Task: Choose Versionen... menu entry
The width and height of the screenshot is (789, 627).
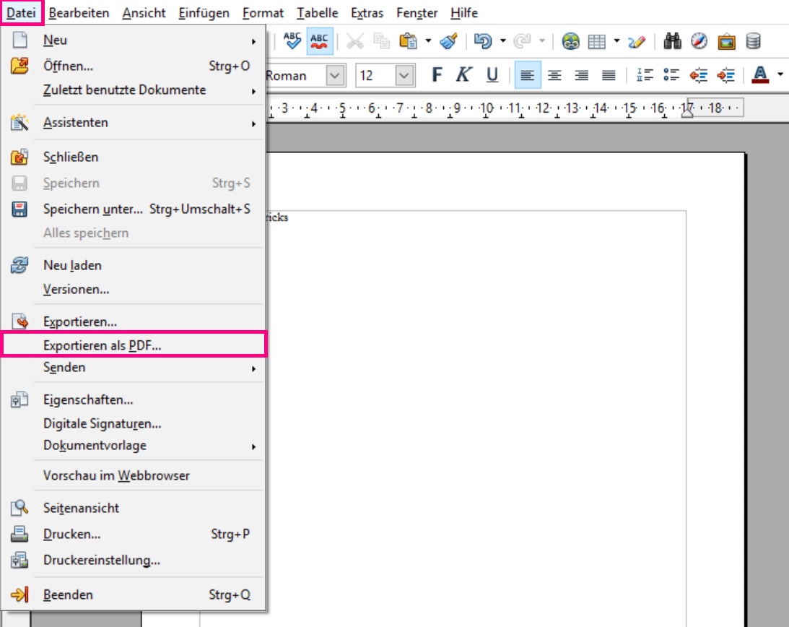Action: 133,290
